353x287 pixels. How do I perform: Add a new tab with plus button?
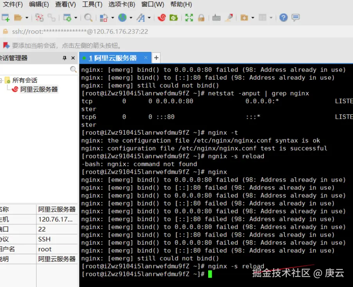coord(156,58)
